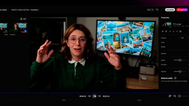Adjust the timeline zoom slider handle
Screen dimensions: 189x106
pos(180,96)
